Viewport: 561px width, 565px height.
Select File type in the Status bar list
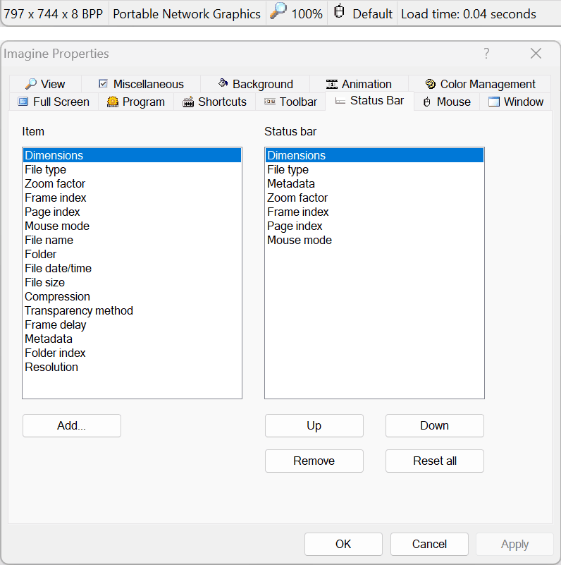374,169
